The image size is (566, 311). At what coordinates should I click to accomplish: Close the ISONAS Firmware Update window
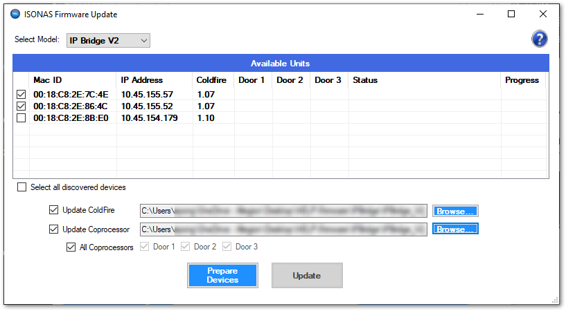(543, 15)
